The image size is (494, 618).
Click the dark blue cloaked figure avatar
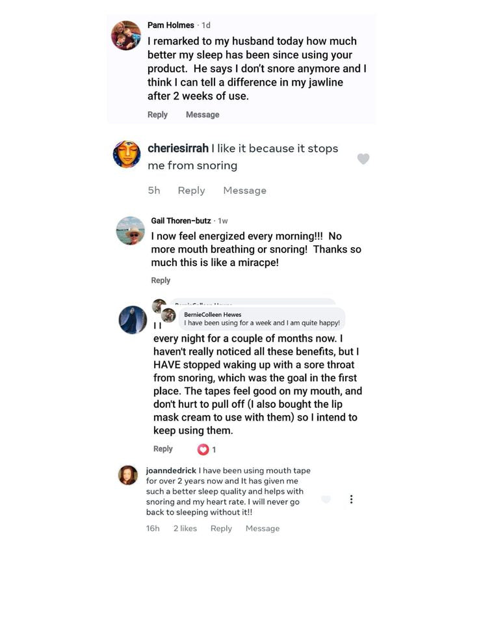(x=133, y=319)
